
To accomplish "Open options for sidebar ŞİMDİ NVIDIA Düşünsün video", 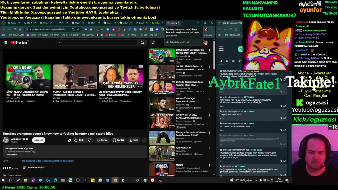I will click(209, 50).
